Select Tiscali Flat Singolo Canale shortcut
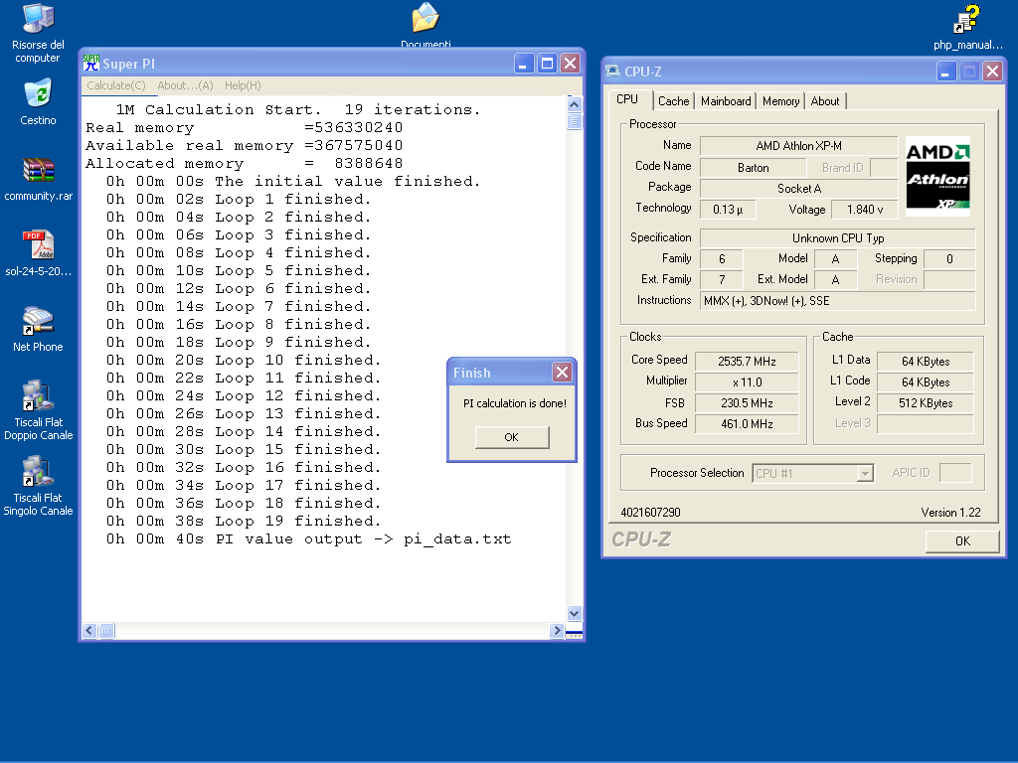The width and height of the screenshot is (1018, 763). click(x=39, y=486)
